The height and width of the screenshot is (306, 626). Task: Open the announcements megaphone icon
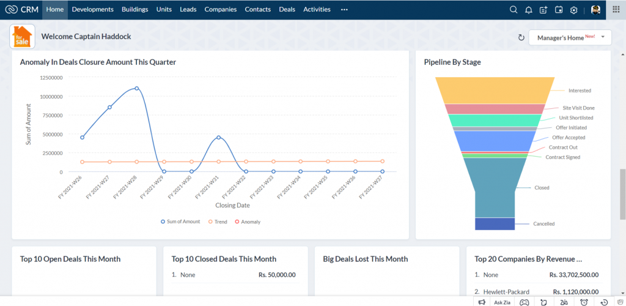(482, 302)
